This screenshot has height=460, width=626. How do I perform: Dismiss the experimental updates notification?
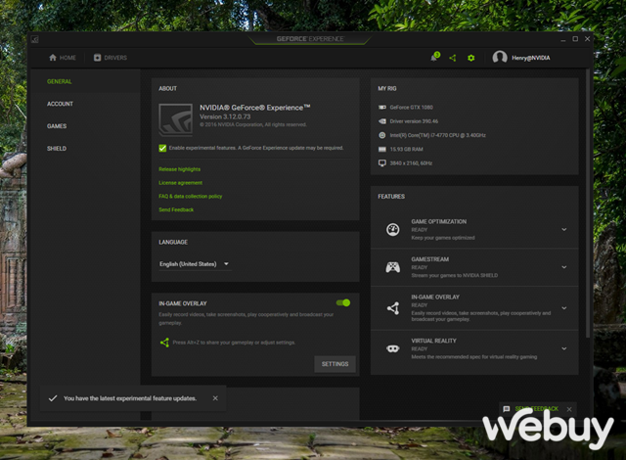pos(215,398)
